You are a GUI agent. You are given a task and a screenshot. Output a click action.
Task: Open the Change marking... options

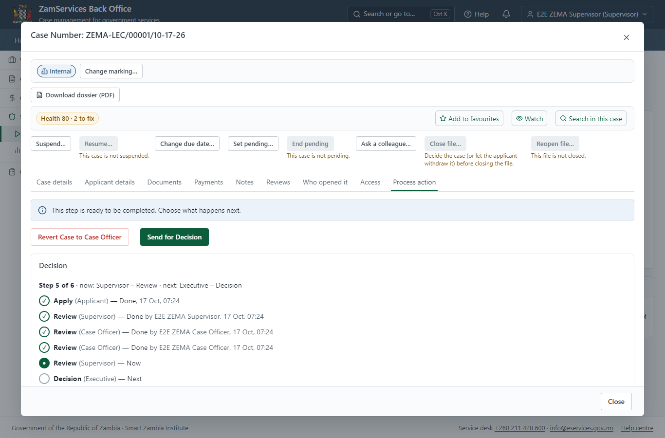(x=111, y=71)
